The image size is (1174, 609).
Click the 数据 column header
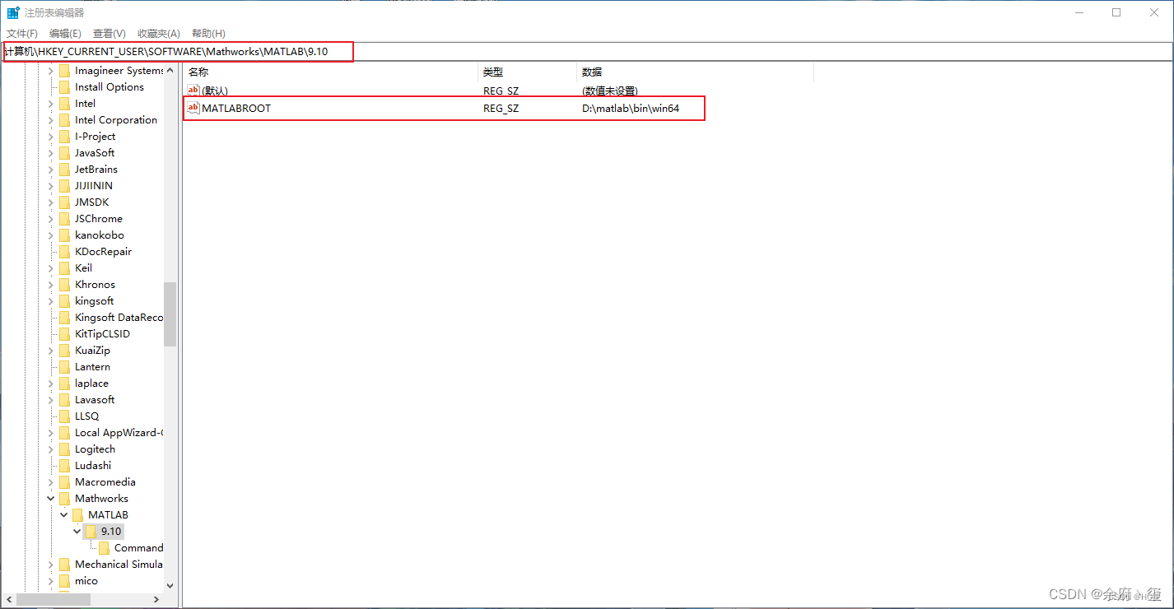click(x=695, y=72)
